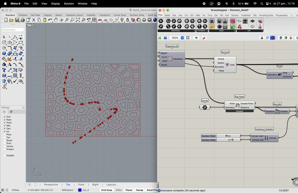Click the Save disk icon in Rhino toolbar
This screenshot has width=298, height=193.
point(17,20)
